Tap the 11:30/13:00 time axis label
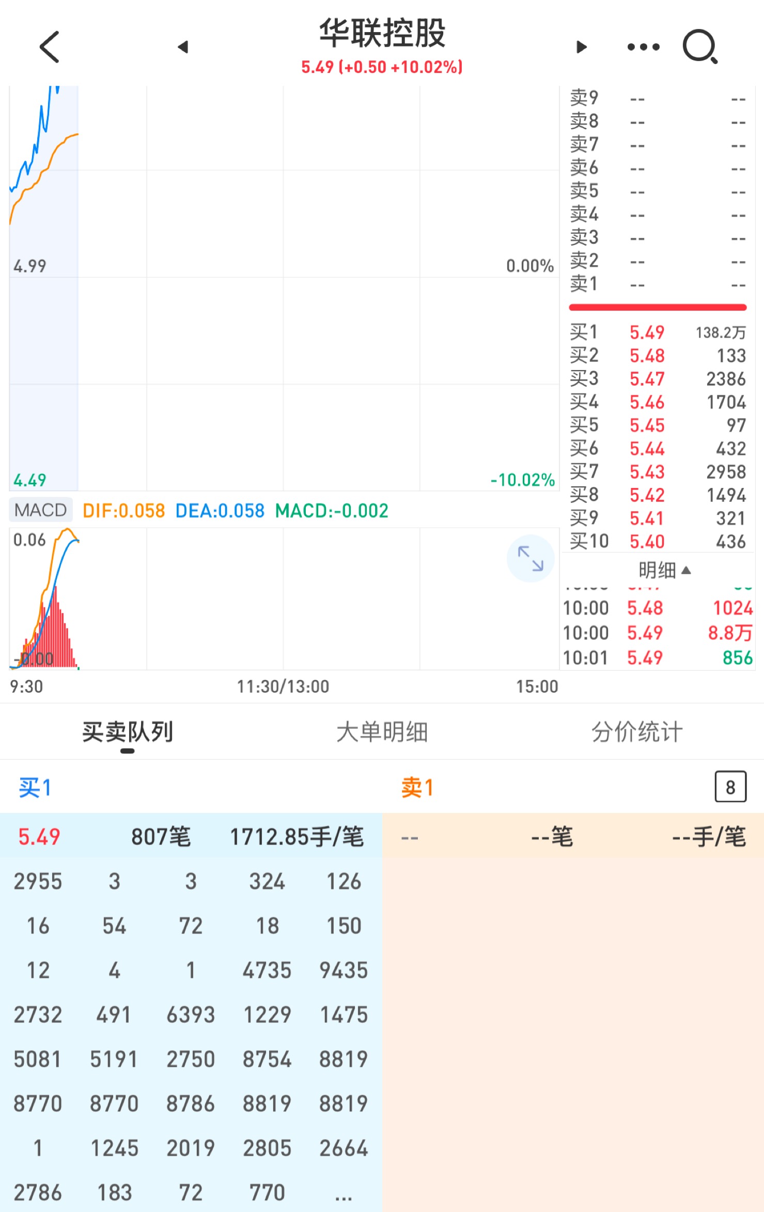The image size is (764, 1212). point(283,686)
